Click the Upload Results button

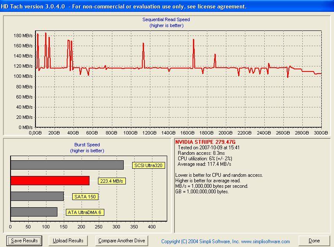pyautogui.click(x=68, y=241)
